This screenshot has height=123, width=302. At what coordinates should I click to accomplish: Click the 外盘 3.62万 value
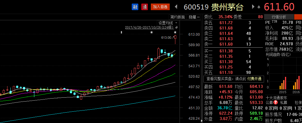(226, 119)
